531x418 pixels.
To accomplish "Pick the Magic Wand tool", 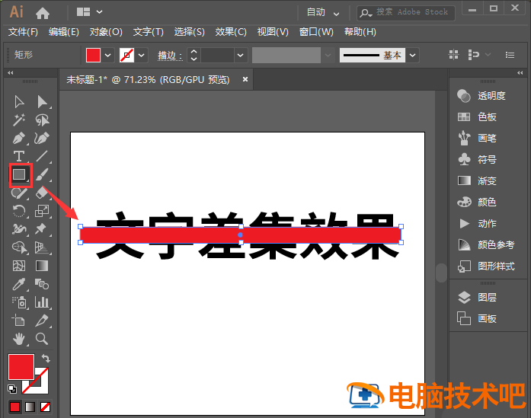I will click(x=19, y=120).
